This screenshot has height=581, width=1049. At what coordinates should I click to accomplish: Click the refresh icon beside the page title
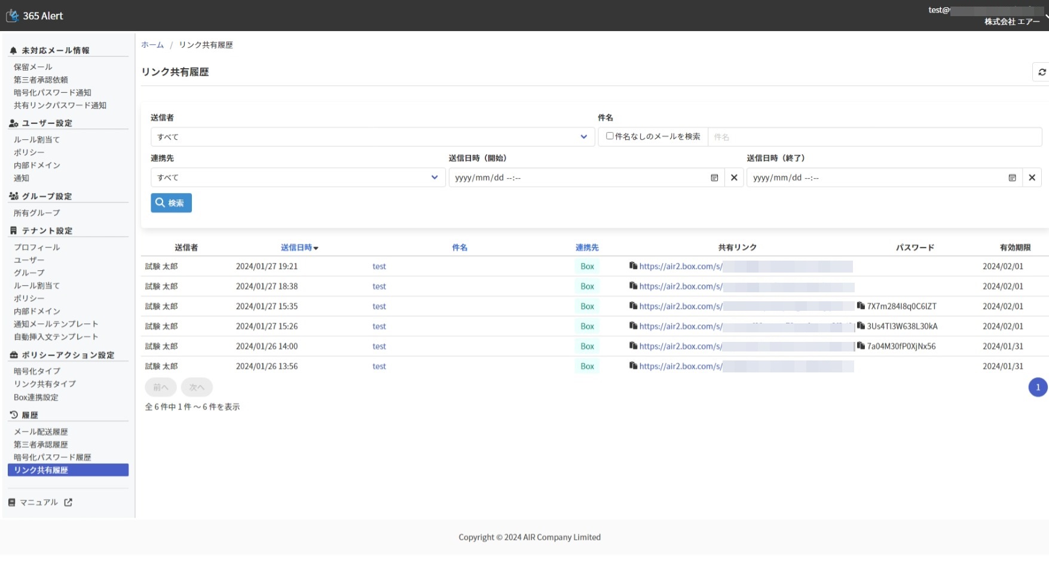[1042, 72]
